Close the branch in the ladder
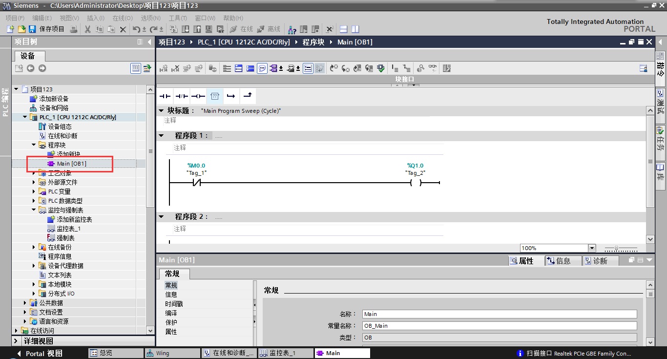 [x=248, y=96]
